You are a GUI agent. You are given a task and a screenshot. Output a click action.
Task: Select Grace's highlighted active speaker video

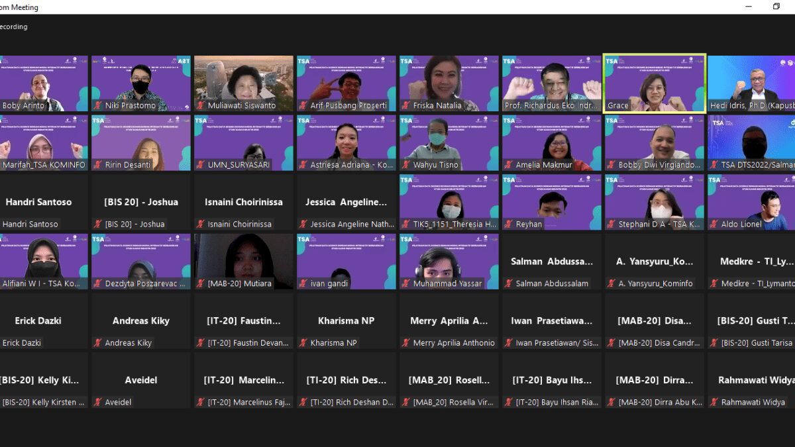point(654,83)
